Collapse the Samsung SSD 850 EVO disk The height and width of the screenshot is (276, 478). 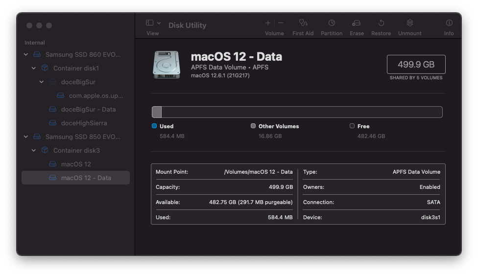point(26,137)
